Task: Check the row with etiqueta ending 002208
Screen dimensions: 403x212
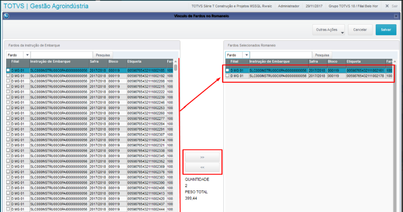Action: pyautogui.click(x=8, y=81)
